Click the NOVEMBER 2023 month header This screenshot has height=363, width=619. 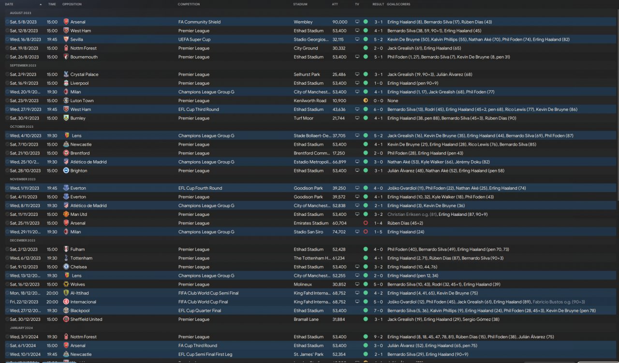[x=23, y=179]
